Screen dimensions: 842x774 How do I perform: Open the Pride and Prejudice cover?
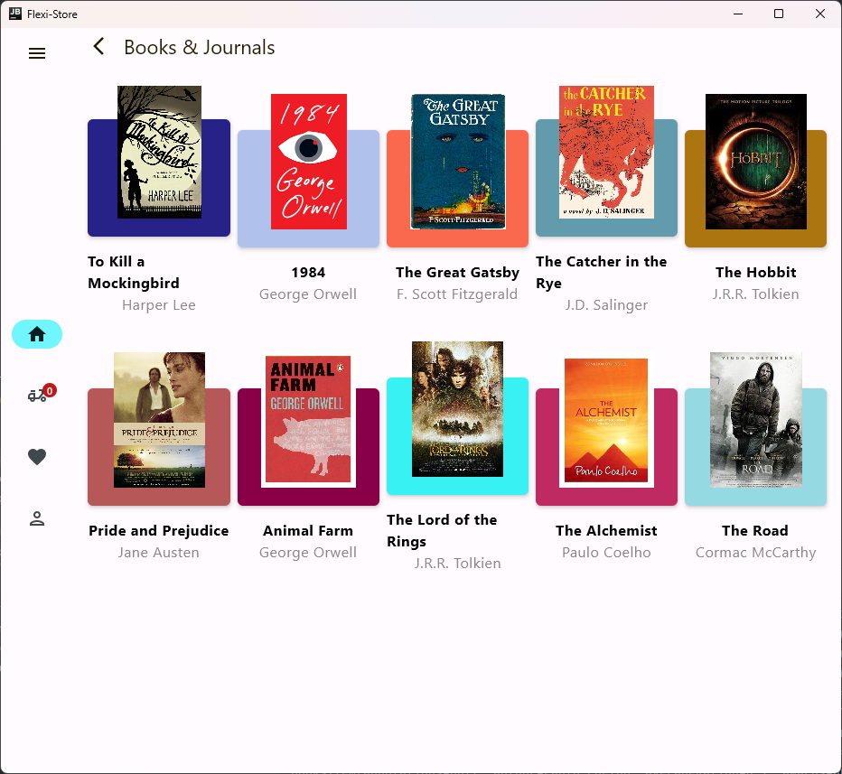coord(159,420)
